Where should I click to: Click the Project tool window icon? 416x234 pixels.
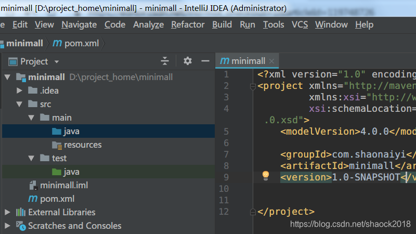click(12, 61)
